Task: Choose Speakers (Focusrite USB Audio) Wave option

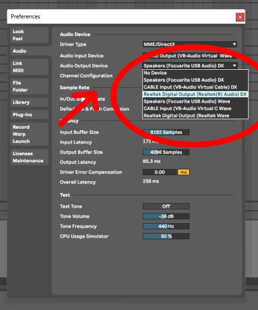Action: (195, 101)
